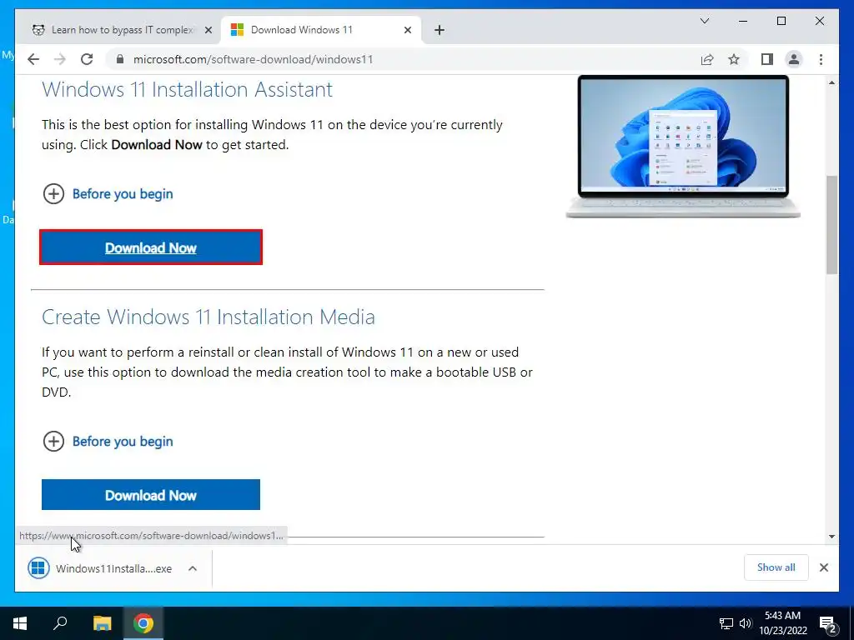Viewport: 854px width, 640px height.
Task: View site info via the padlock icon
Action: (x=120, y=59)
